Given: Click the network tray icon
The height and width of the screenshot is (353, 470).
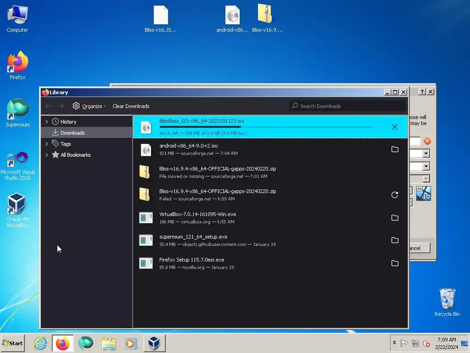Looking at the screenshot, I should tap(415, 343).
